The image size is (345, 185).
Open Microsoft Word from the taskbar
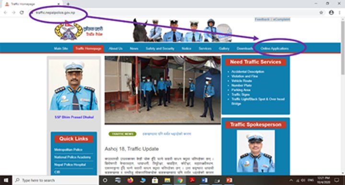(x=205, y=180)
